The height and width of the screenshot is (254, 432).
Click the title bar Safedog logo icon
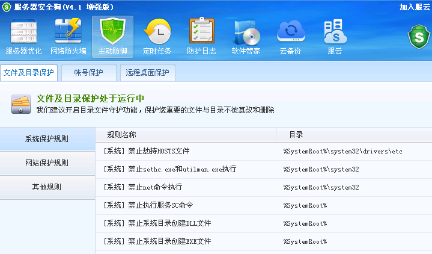point(7,7)
